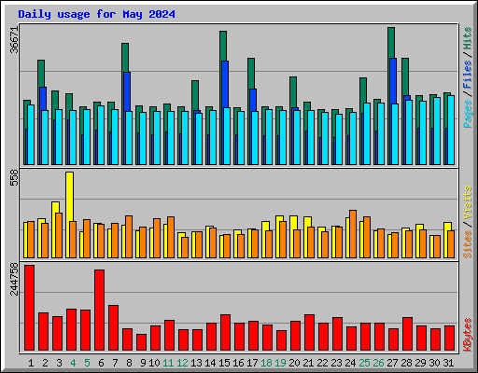
Task: Click the blue Files bar for day 8
Action: click(127, 91)
